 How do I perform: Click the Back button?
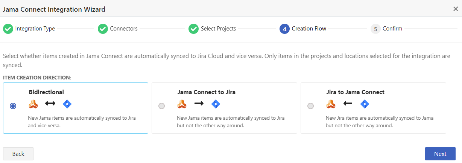click(x=18, y=154)
